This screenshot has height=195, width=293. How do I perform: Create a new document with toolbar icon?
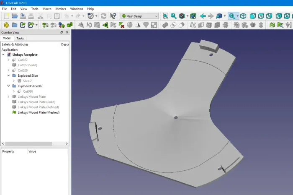(x=7, y=16)
